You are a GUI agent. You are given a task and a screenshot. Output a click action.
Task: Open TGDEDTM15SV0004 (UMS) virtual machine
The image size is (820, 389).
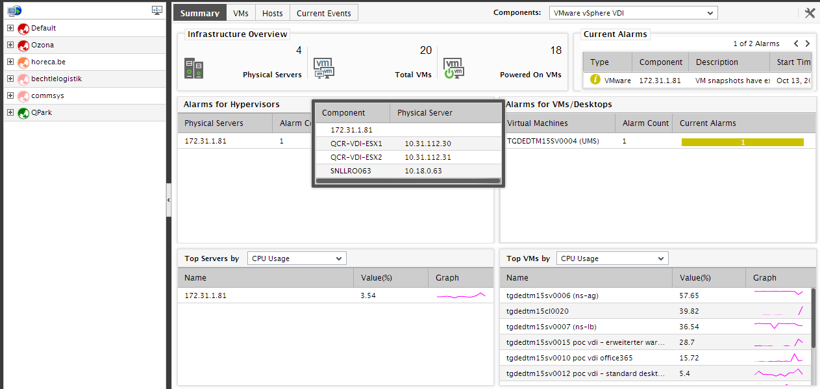(x=552, y=141)
